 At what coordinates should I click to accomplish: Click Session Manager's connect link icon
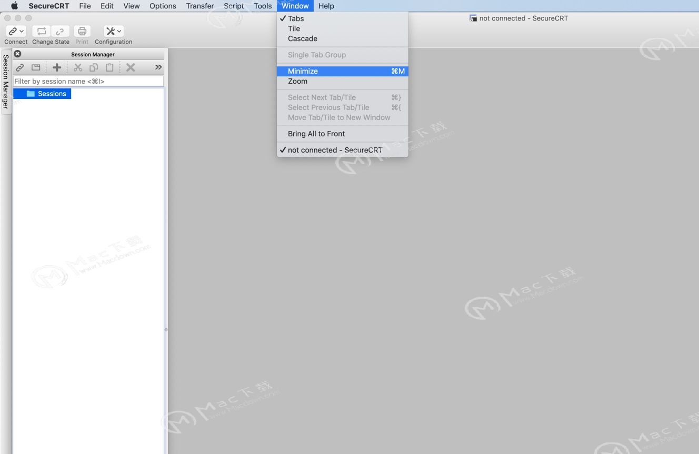pos(20,67)
